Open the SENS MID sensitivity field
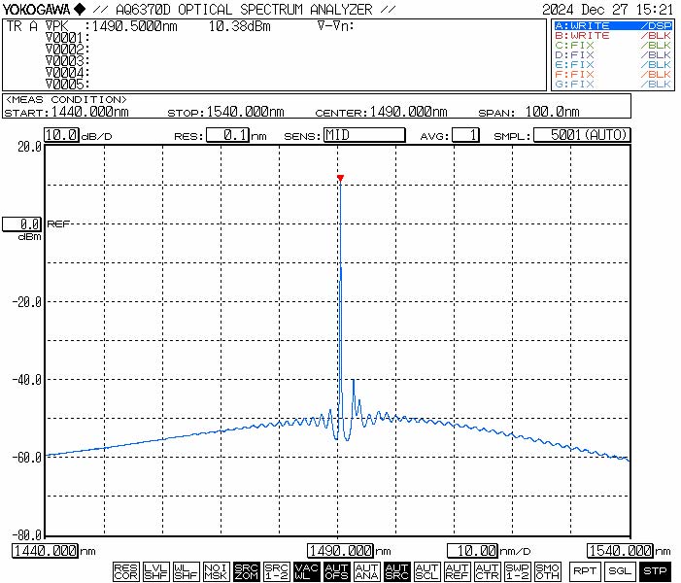 (x=363, y=136)
